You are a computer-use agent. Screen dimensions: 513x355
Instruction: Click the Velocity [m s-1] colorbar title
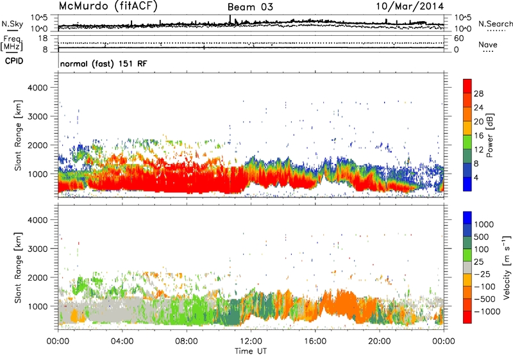(x=507, y=267)
